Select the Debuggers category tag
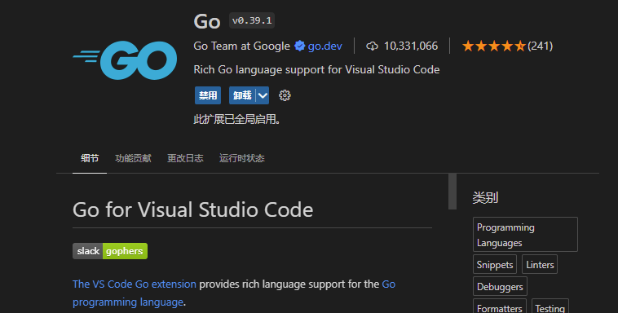618x313 pixels. pyautogui.click(x=500, y=287)
